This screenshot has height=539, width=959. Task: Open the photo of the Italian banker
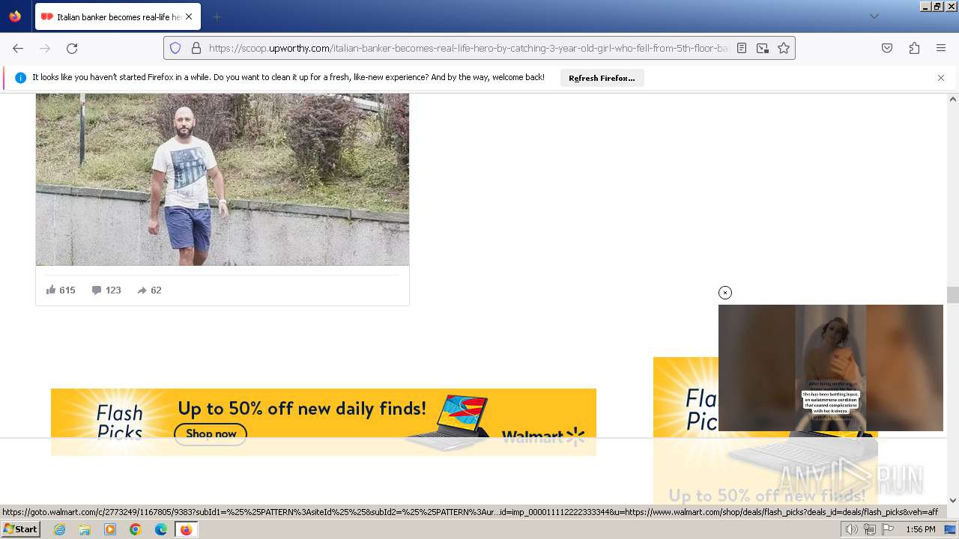pyautogui.click(x=223, y=179)
